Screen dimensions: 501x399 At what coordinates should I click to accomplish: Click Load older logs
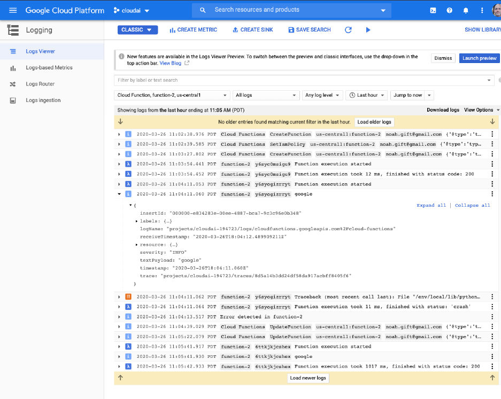374,122
